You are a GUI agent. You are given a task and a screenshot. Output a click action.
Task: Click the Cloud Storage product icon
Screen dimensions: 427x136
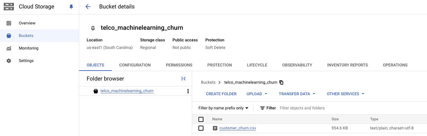click(8, 7)
